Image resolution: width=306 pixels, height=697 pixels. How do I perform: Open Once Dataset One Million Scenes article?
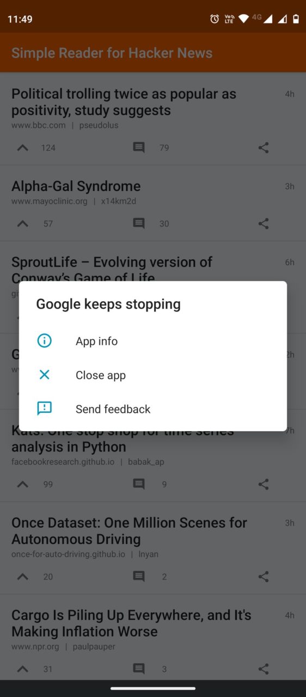(x=129, y=531)
